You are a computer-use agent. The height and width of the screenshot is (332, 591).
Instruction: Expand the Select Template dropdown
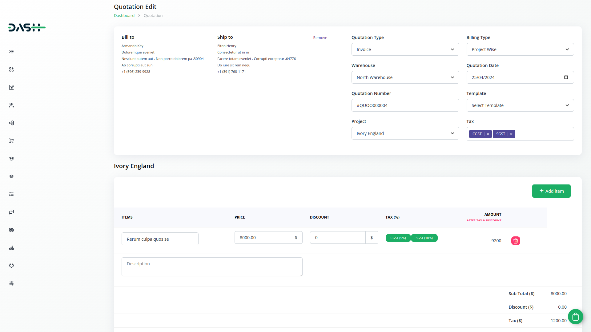click(520, 105)
